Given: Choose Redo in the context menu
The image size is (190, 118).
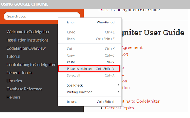Looking at the screenshot, I should tap(90, 39).
